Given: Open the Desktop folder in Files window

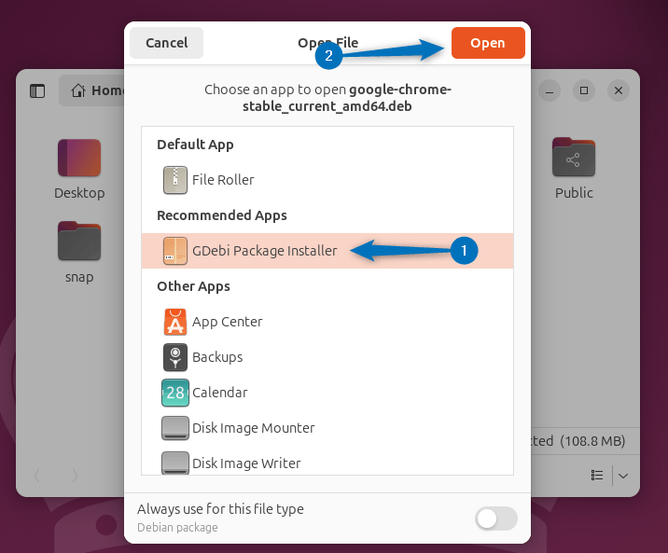Looking at the screenshot, I should click(79, 158).
